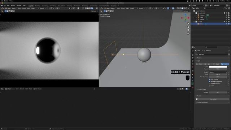The image size is (231, 130).
Task: Toggle X-ray in the right viewport header
Action: pos(178,8)
